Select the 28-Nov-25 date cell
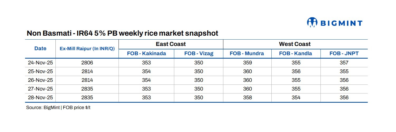 pos(40,98)
